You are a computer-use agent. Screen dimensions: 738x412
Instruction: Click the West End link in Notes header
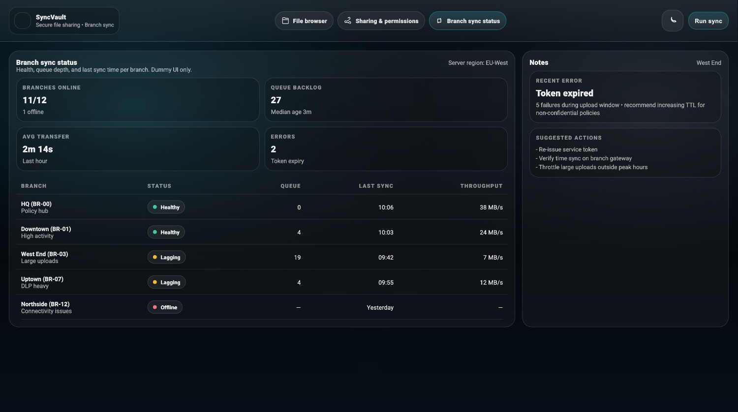pos(708,62)
